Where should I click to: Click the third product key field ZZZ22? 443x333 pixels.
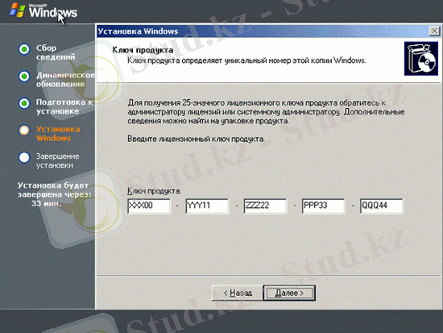(265, 206)
